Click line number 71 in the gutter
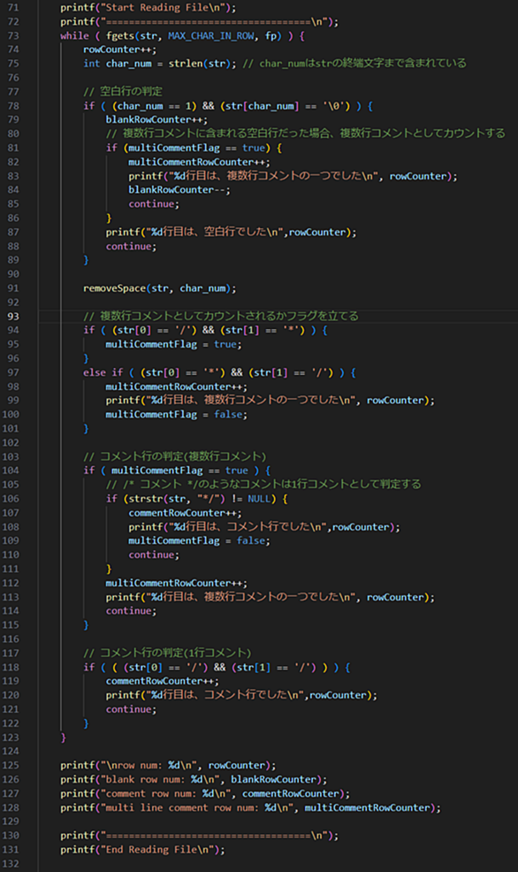The height and width of the screenshot is (872, 518). coord(12,8)
